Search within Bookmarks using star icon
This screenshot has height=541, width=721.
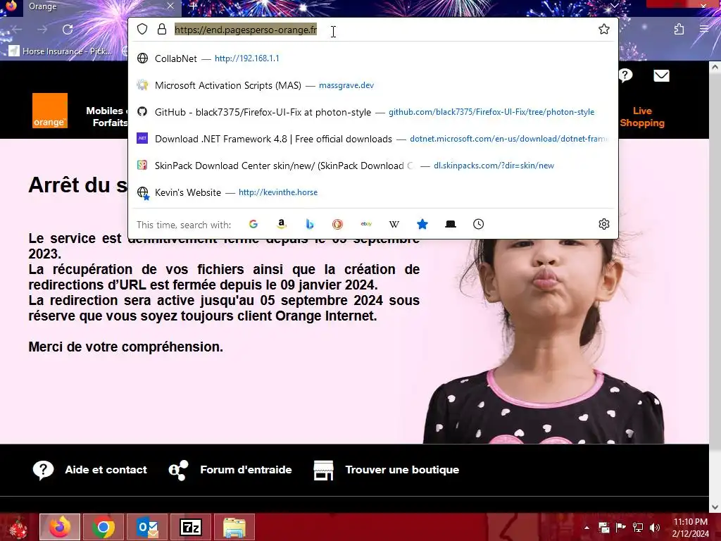pos(422,224)
